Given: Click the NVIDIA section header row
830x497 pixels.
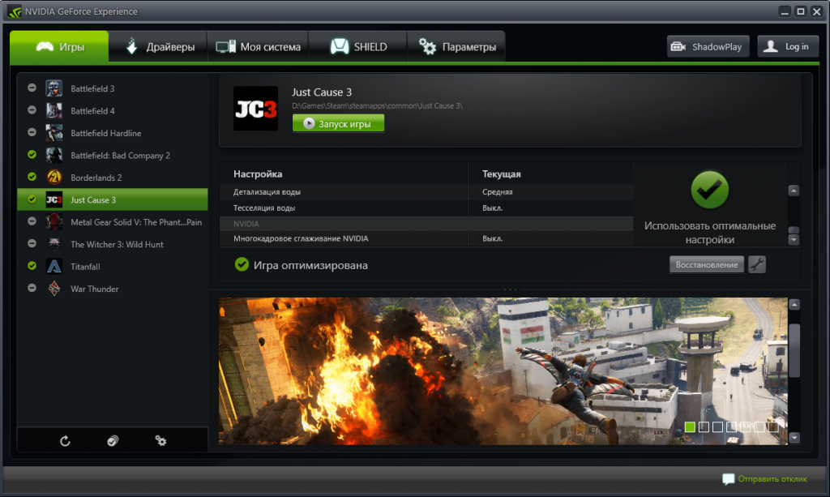Looking at the screenshot, I should click(x=426, y=223).
